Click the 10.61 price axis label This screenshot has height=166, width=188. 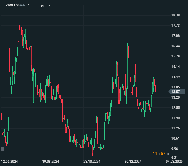point(176,139)
